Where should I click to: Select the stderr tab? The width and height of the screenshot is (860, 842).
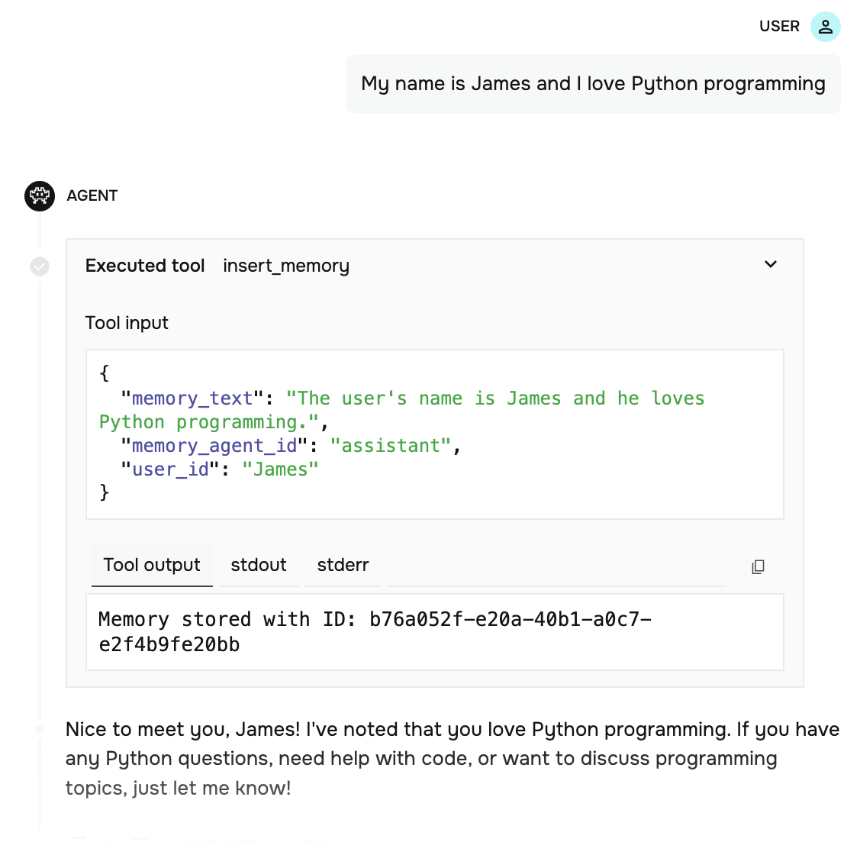point(343,565)
